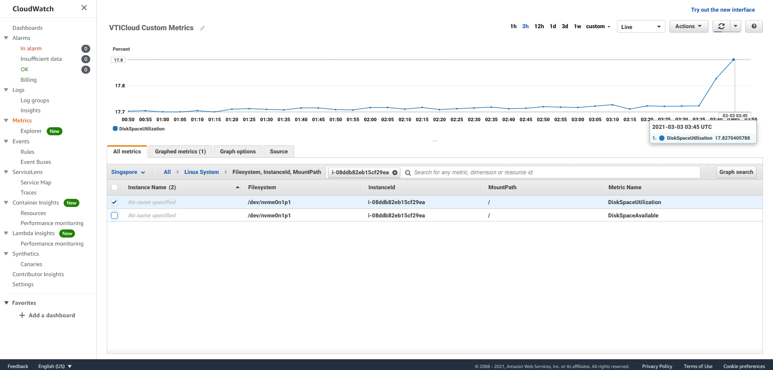Set time range to 1w
The height and width of the screenshot is (370, 773).
tap(577, 26)
